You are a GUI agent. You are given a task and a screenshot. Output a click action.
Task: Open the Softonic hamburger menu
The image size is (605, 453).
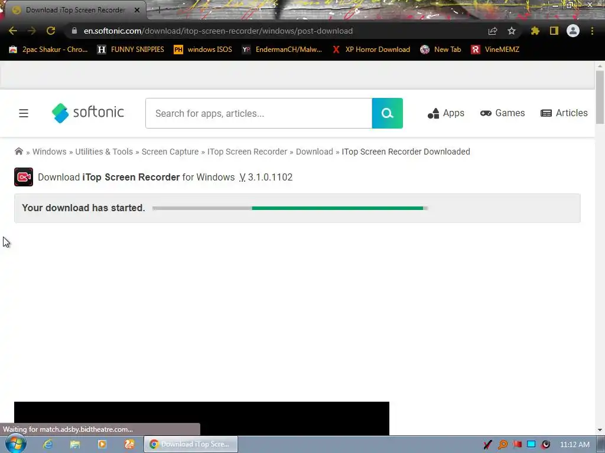[x=24, y=113]
